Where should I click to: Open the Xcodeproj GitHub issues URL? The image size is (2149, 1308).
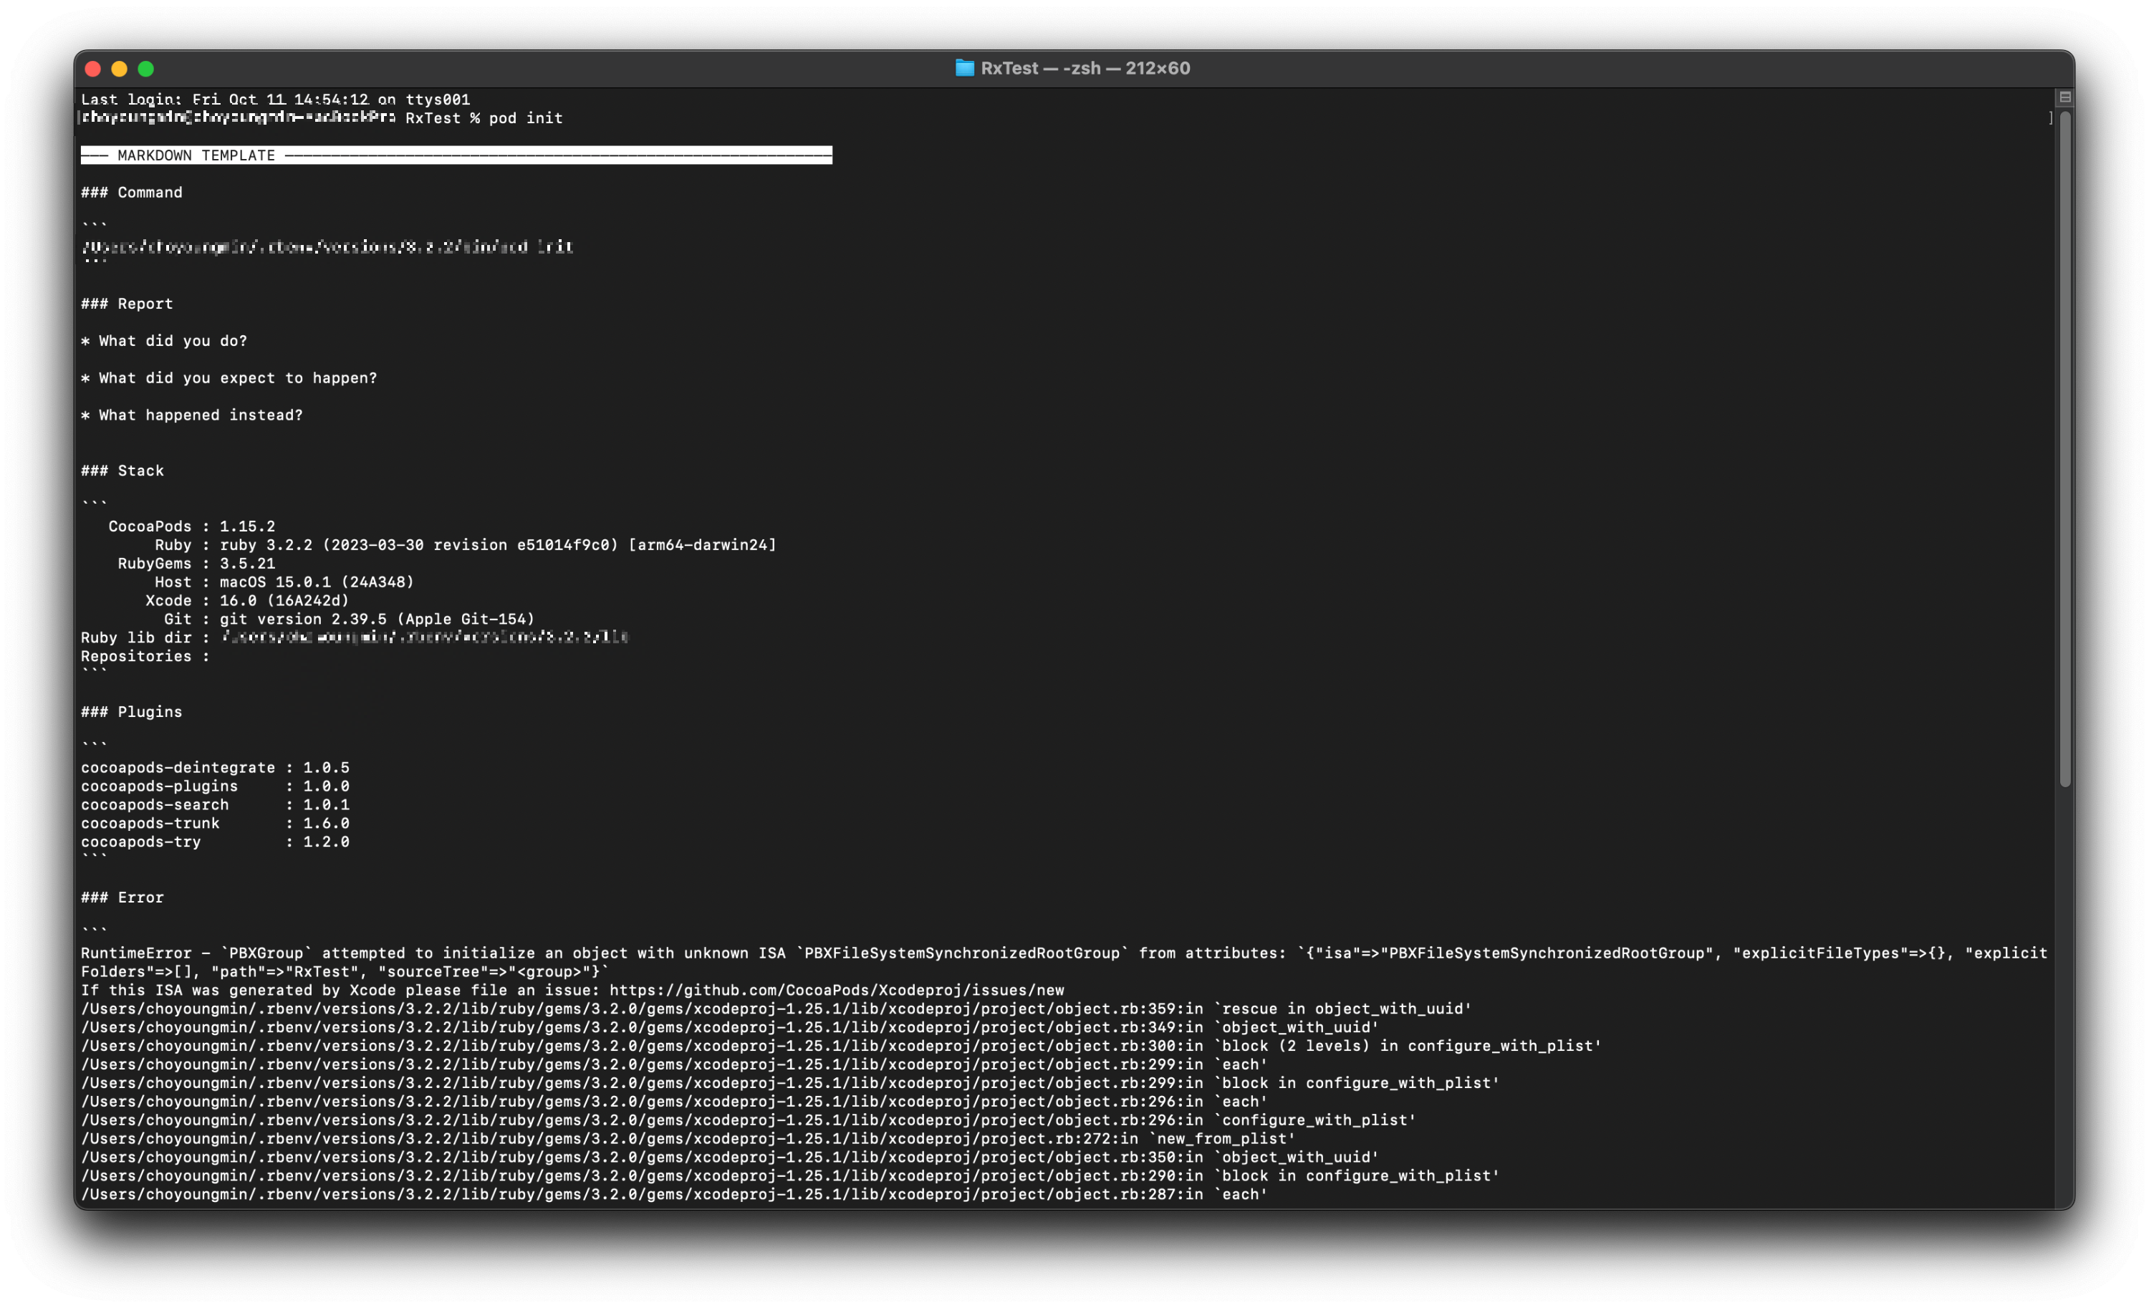pos(837,990)
